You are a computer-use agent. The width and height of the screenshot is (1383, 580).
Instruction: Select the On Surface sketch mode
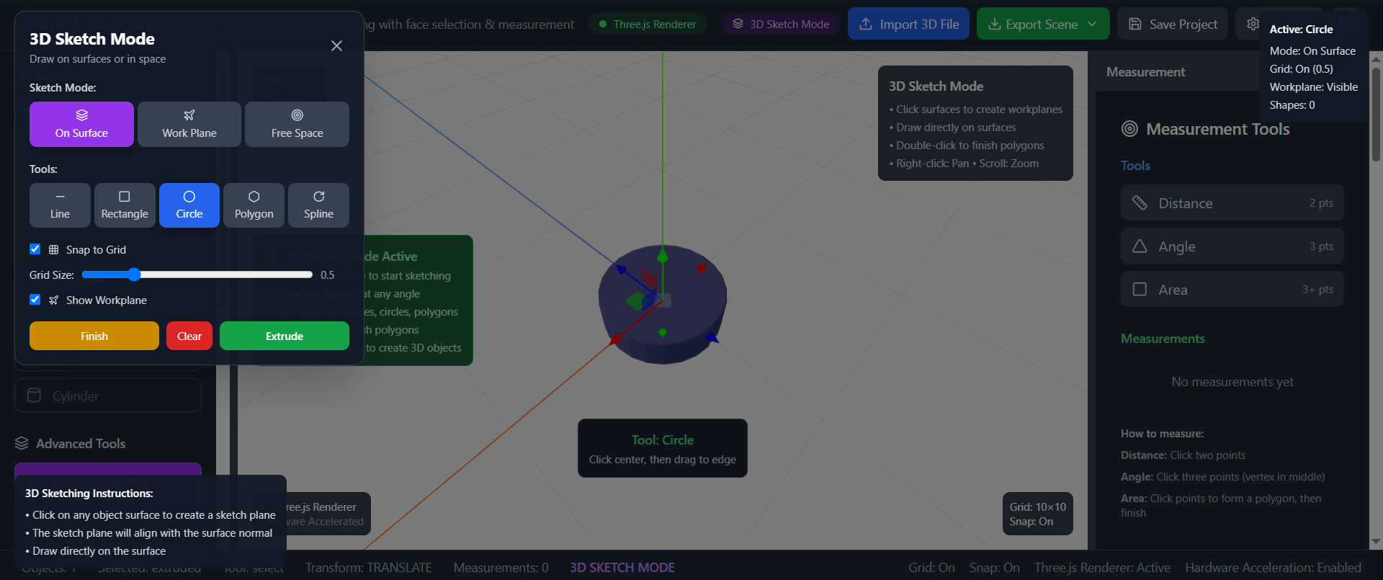tap(81, 124)
